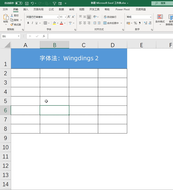The width and height of the screenshot is (173, 190).
Task: Click the borders grid icon
Action: tap(45, 23)
